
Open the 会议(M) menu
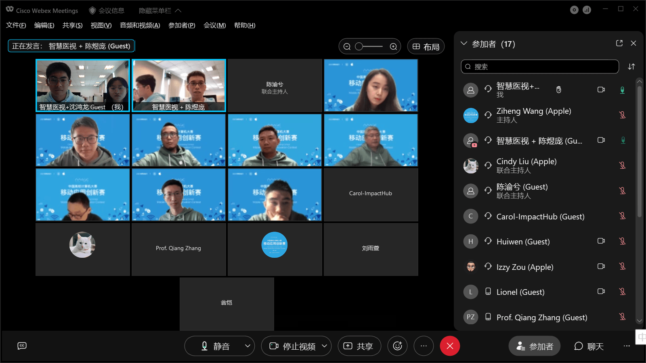(x=215, y=25)
